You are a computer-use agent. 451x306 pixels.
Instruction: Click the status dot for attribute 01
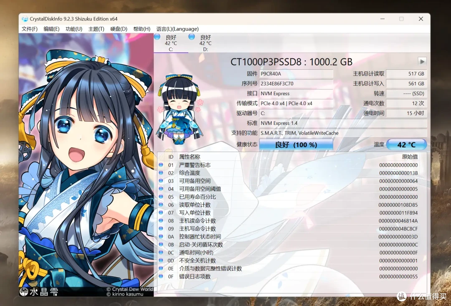[161, 165]
